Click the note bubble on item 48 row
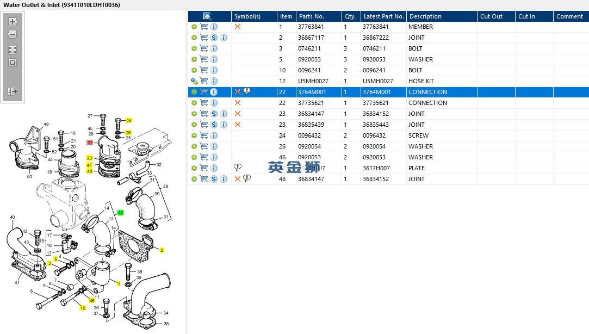Screen dimensions: 589x334 pos(247,178)
